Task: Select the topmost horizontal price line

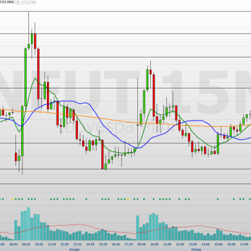Action: pos(125,12)
